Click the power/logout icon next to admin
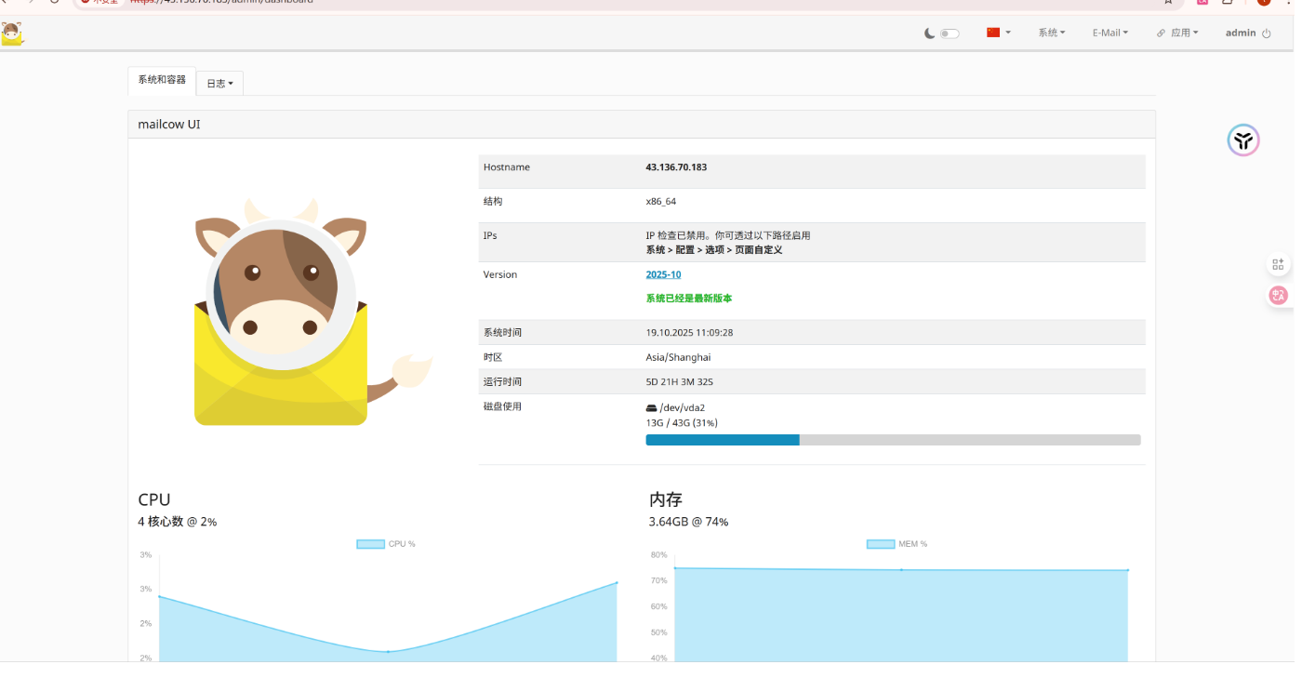The width and height of the screenshot is (1315, 678). pos(1266,33)
